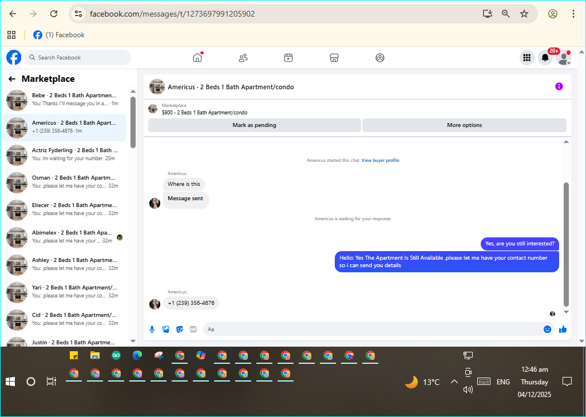Open the Chrome profile icon

coord(553,14)
